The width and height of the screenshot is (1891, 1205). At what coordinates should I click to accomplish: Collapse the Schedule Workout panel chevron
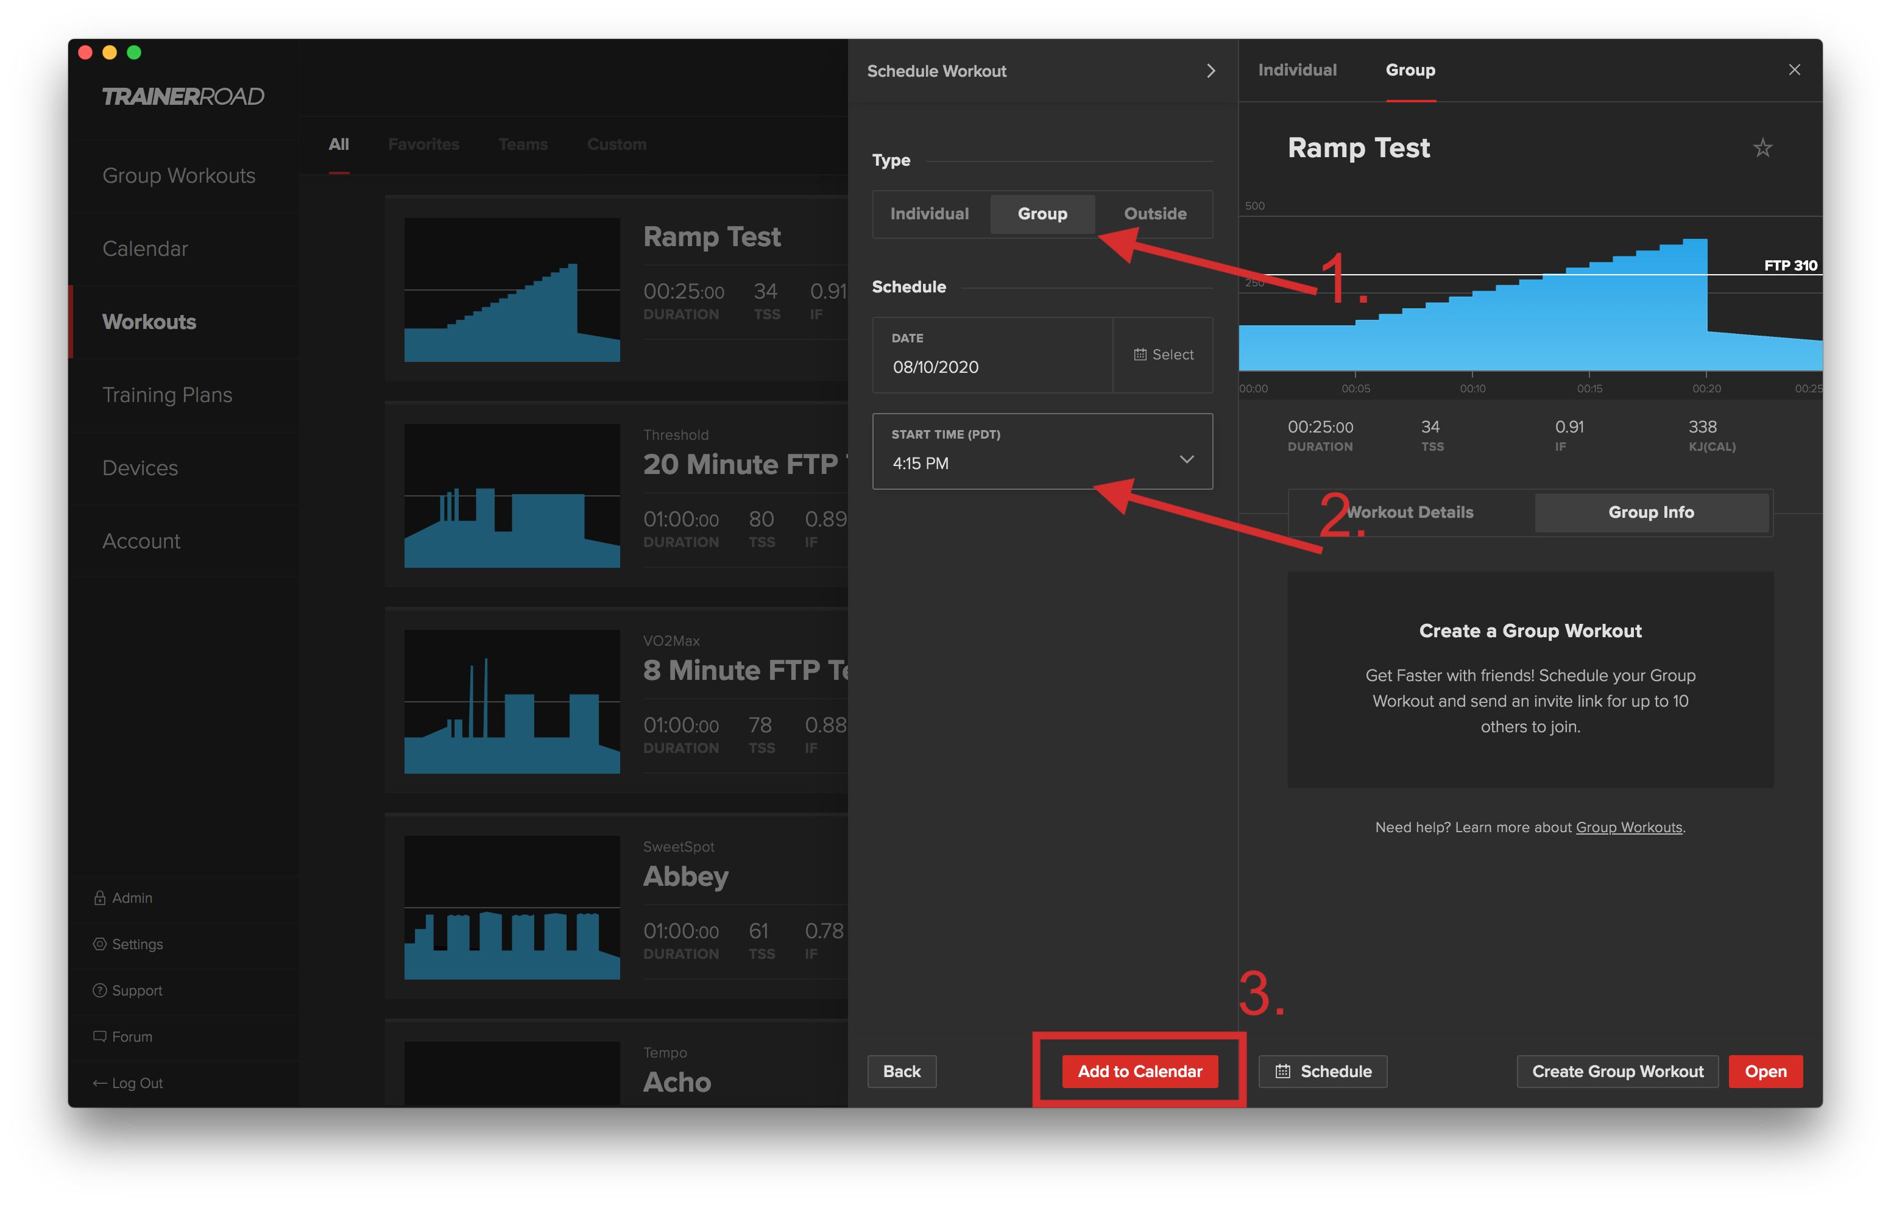point(1210,71)
